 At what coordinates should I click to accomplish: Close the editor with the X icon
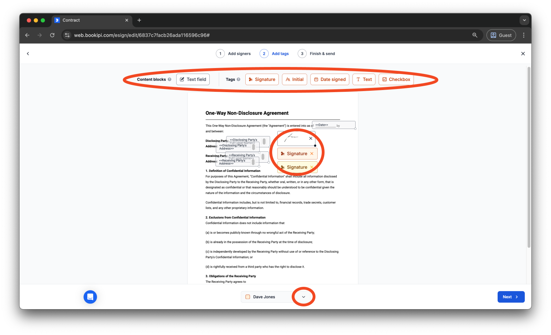[x=523, y=54]
